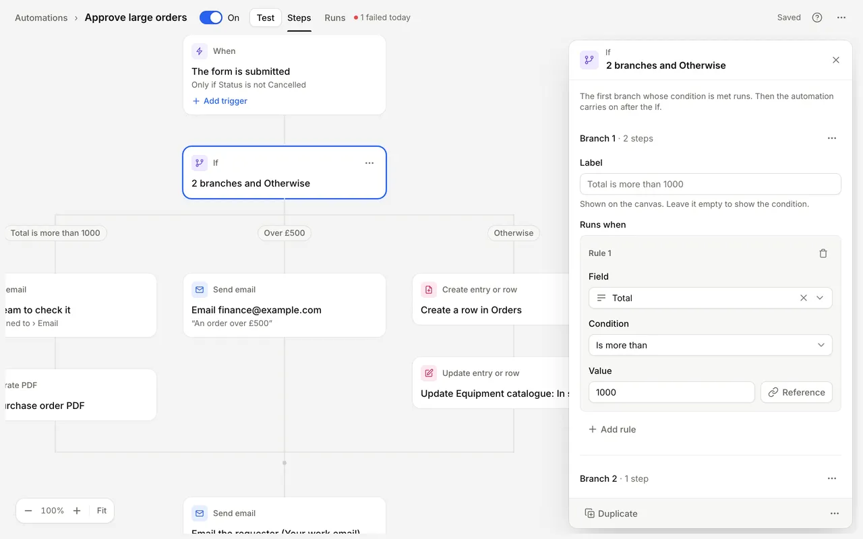Open If card three-dot menu

(x=369, y=163)
